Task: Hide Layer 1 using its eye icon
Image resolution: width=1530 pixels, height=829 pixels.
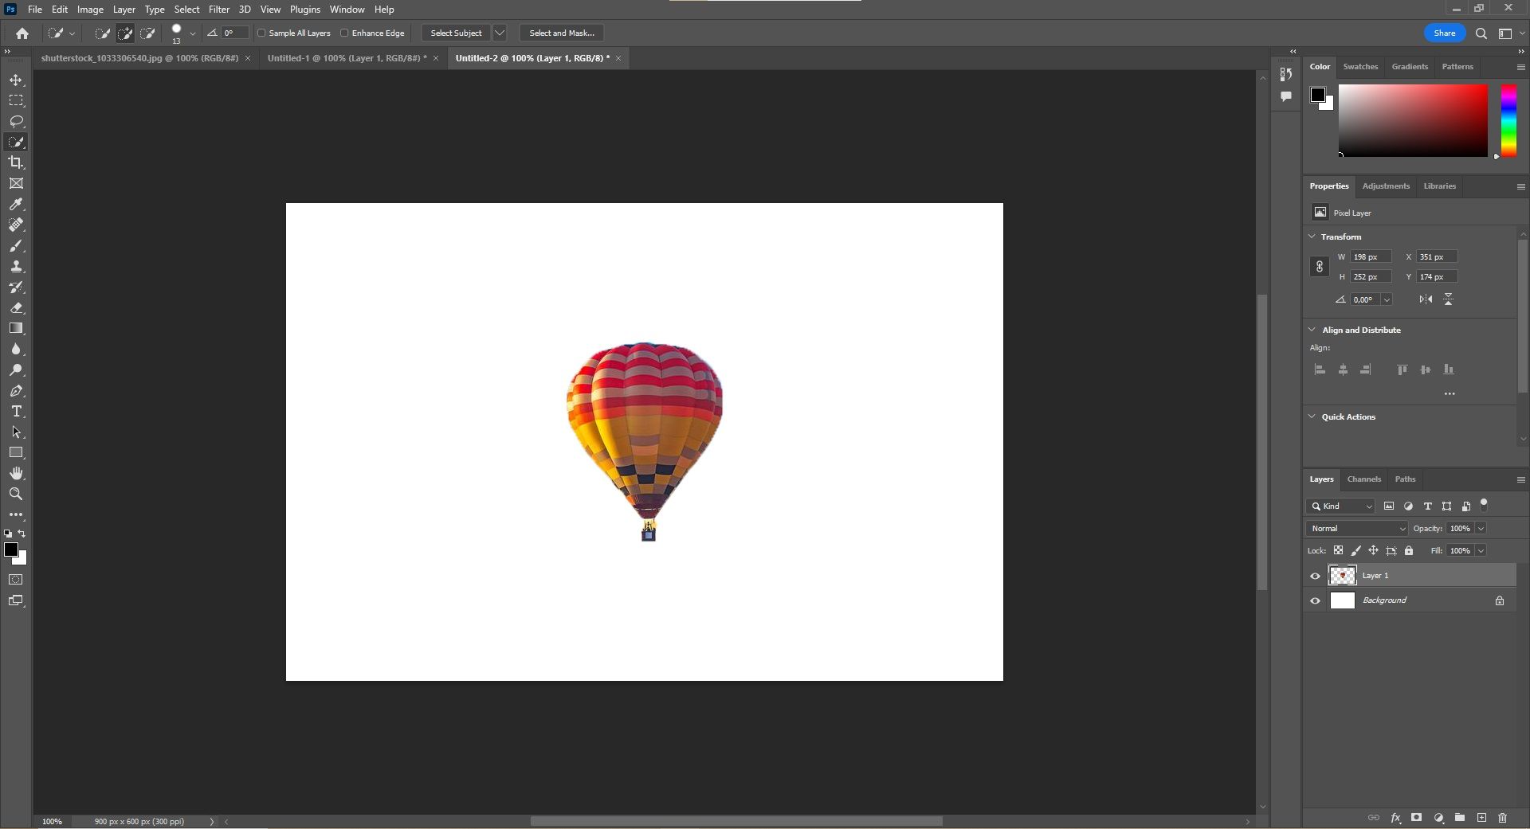Action: pyautogui.click(x=1316, y=576)
